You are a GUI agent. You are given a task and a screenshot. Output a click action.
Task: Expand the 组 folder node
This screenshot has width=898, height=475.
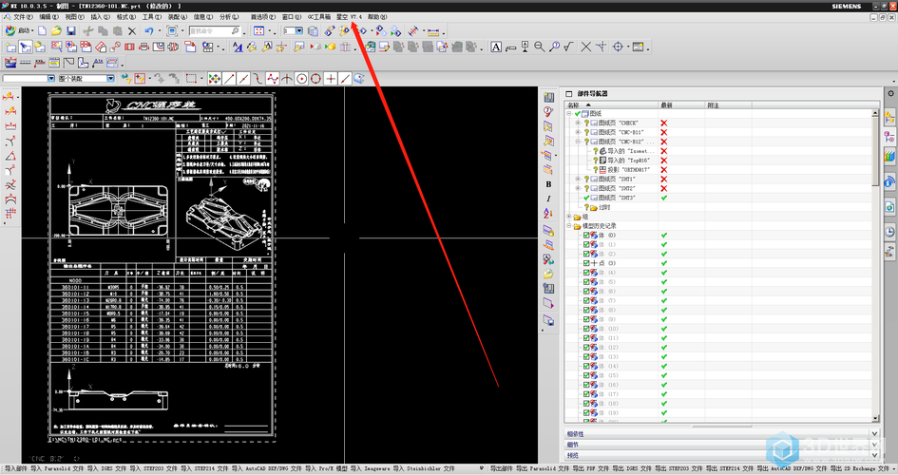pyautogui.click(x=568, y=217)
